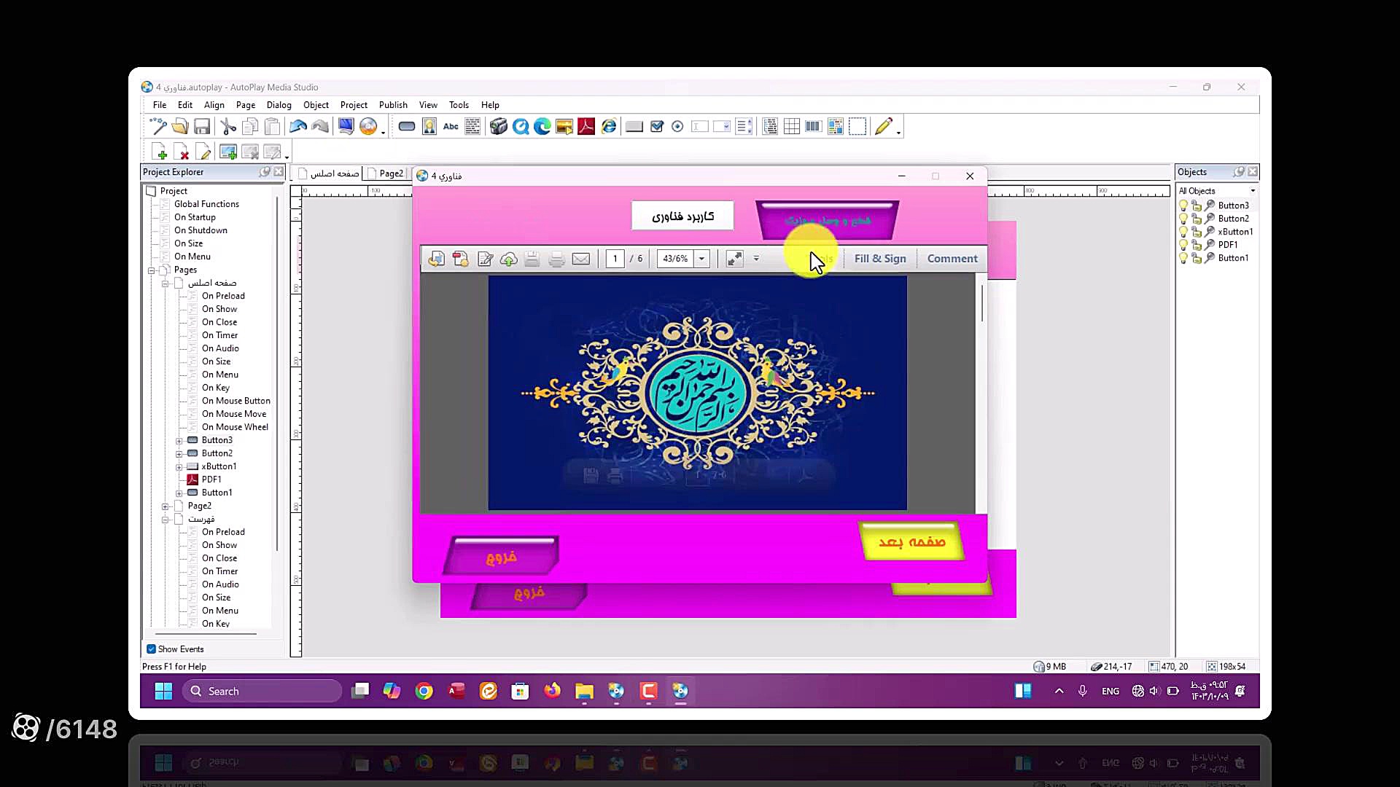Click the Comment button in PDF viewer

pos(952,259)
